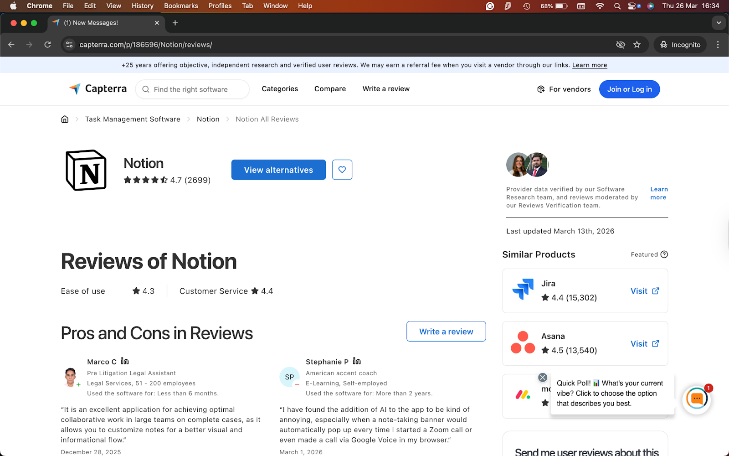This screenshot has height=456, width=729.
Task: Go to the Notion breadcrumb link
Action: coord(208,119)
